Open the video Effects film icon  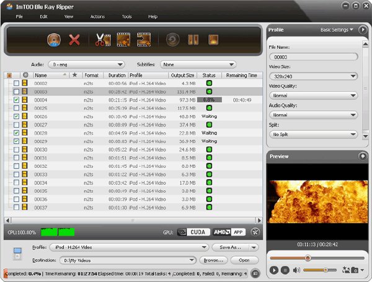tap(123, 40)
